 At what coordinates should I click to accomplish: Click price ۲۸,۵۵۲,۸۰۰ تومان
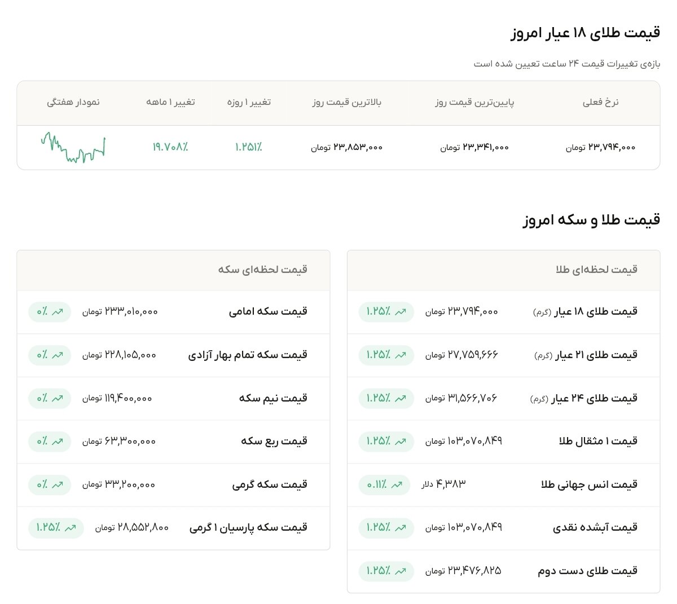tap(132, 528)
